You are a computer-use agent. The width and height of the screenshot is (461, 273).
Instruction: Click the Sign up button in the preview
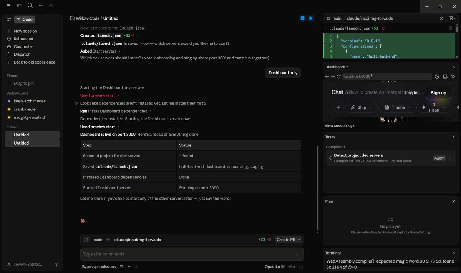coord(438,93)
